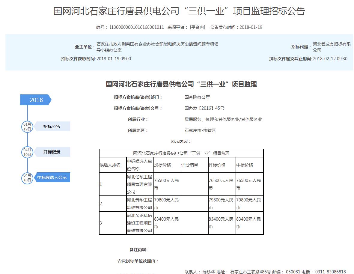Viewport: 354px width, 274px height.
Task: Click the 公告发布时间 2018-01-19 text
Action: (236, 27)
